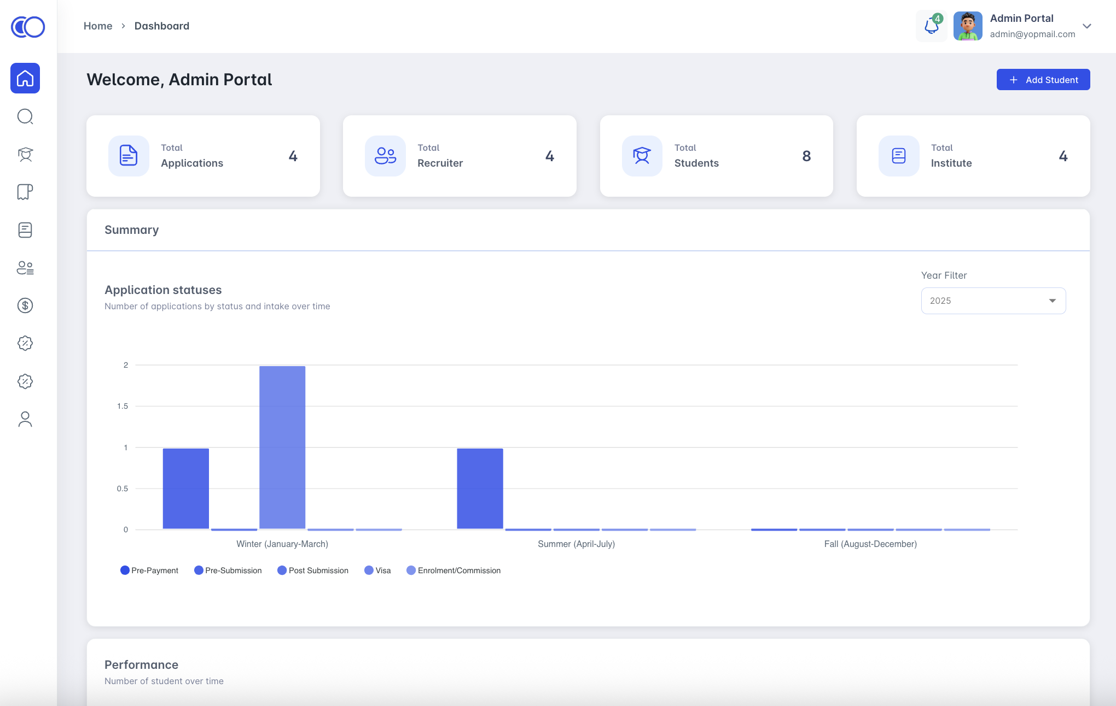Click the Add Student button
The width and height of the screenshot is (1116, 706).
click(x=1043, y=80)
